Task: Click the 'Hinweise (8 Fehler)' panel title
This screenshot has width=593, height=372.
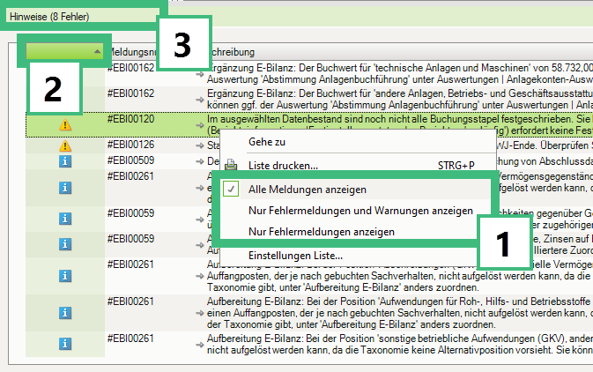Action: click(49, 16)
